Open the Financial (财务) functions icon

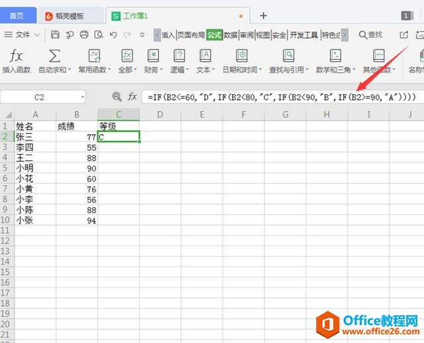point(153,56)
